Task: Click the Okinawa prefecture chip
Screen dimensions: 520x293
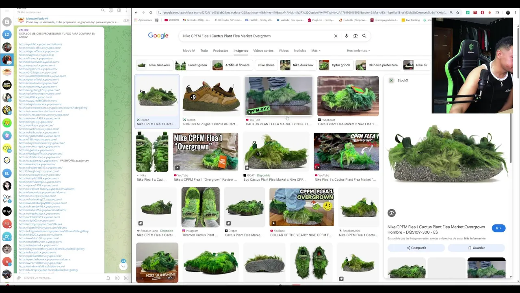Action: pos(378,65)
